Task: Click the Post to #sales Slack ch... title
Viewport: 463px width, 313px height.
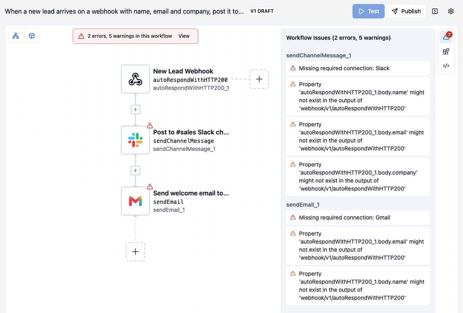Action: (191, 132)
